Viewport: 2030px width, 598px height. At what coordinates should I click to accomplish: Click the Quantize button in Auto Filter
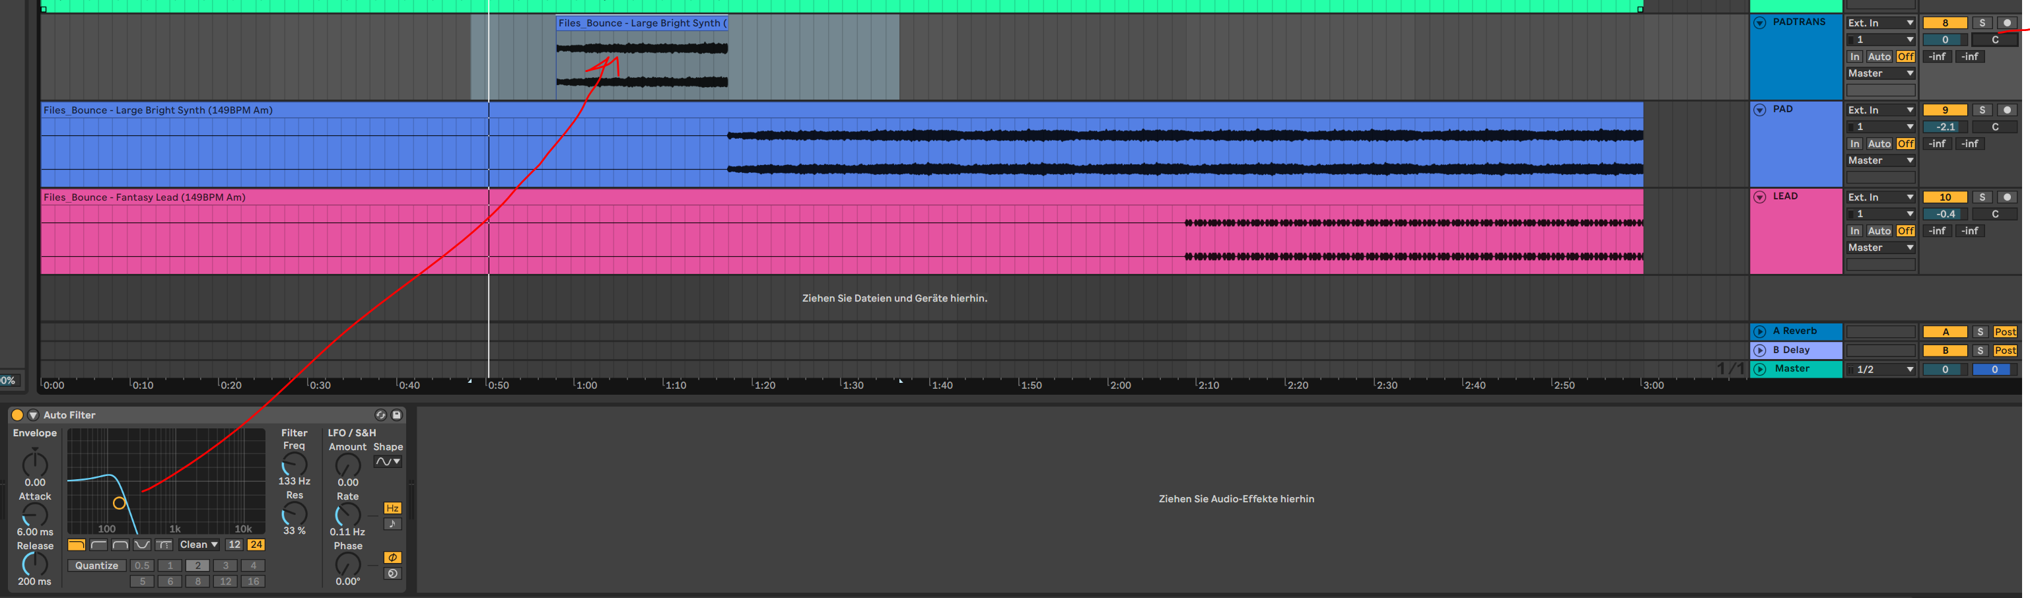[97, 566]
